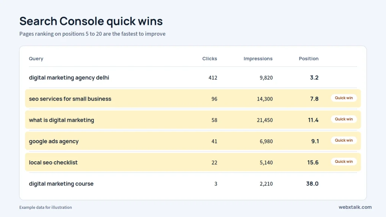The image size is (386, 217).
Task: Click the impressions value 14,300
Action: pyautogui.click(x=265, y=99)
